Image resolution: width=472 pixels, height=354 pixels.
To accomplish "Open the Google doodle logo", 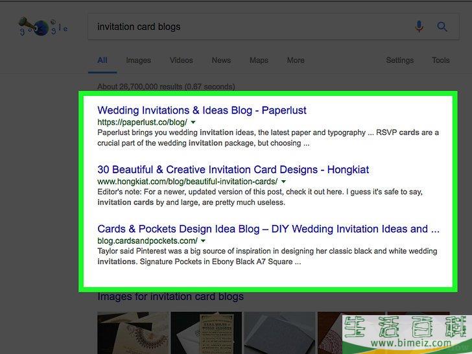I will click(42, 27).
